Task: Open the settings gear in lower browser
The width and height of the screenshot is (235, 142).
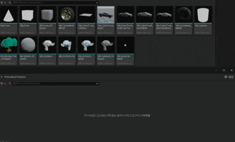Action: click(x=226, y=77)
